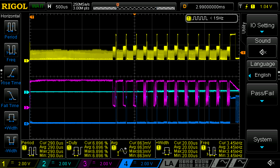Click the Horizontal menu title

tap(10, 16)
